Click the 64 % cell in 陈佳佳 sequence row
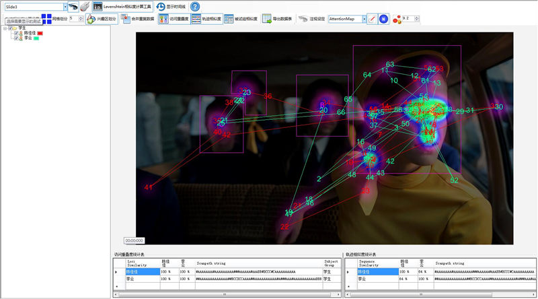The width and height of the screenshot is (538, 299). pyautogui.click(x=425, y=272)
